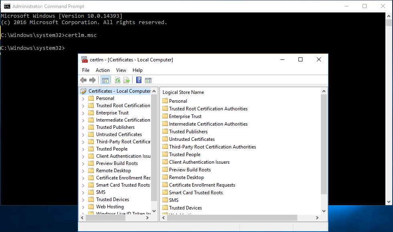Minimize the certlm window
The image size is (393, 232).
282,59
